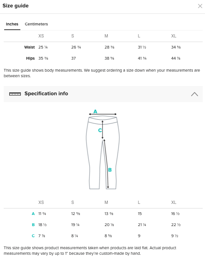Click the A label on leggings diagram
This screenshot has width=205, height=258.
tap(95, 111)
